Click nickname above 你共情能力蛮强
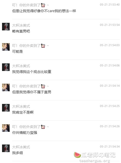 tap(30, 127)
